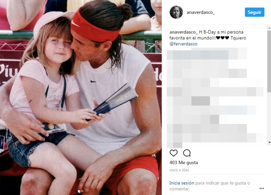The width and height of the screenshot is (271, 195).
Task: Open the anaverdasco_ profile avatar
Action: pyautogui.click(x=176, y=12)
